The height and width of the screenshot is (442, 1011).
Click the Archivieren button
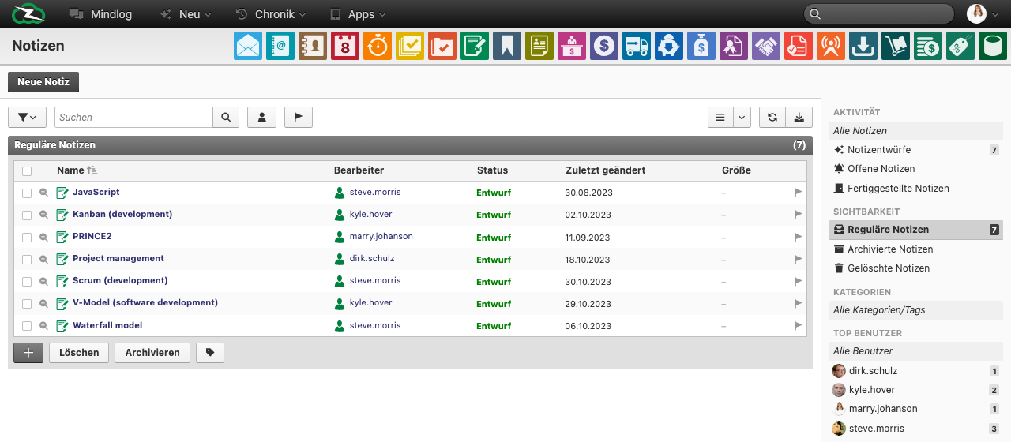pos(152,353)
